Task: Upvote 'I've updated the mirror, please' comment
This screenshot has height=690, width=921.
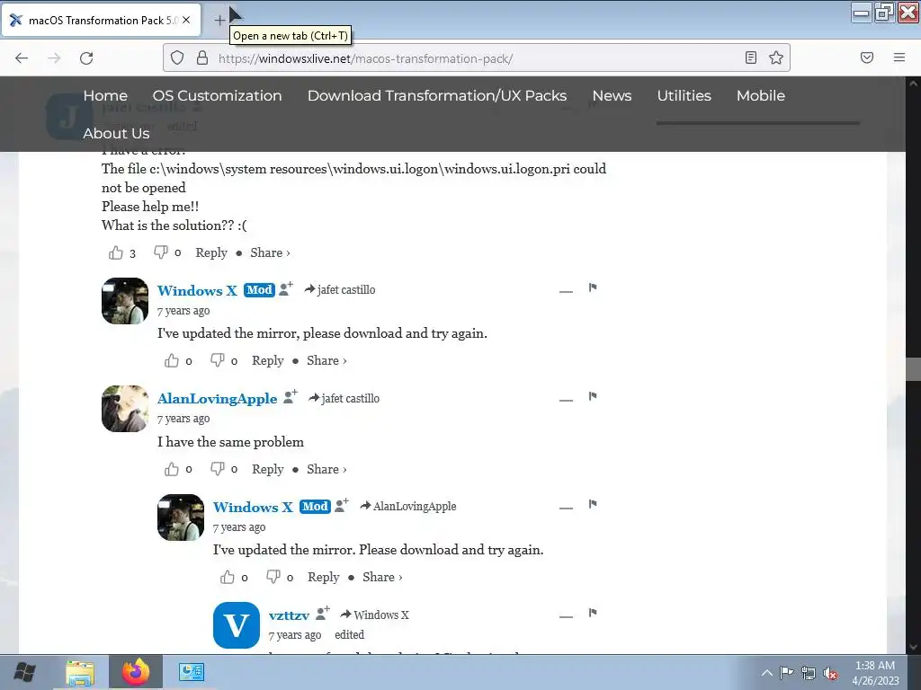Action: 172,361
